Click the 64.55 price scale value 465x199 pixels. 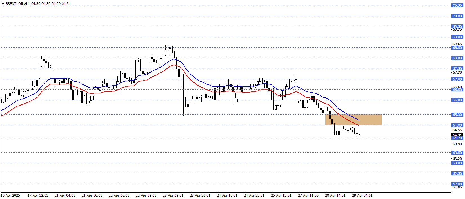(457, 130)
